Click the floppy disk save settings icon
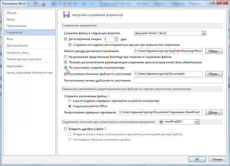The width and height of the screenshot is (230, 166). point(66,15)
